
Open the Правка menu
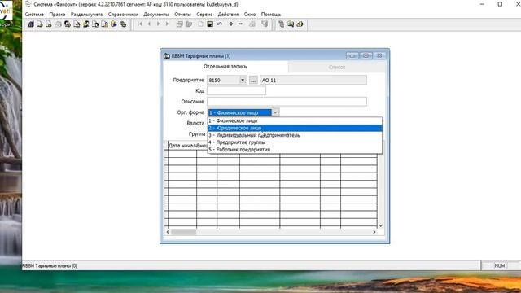click(x=57, y=15)
